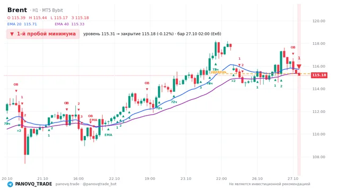Click the 20.10 date axis label
Viewport: 339px width, 190px height.
(x=7, y=178)
